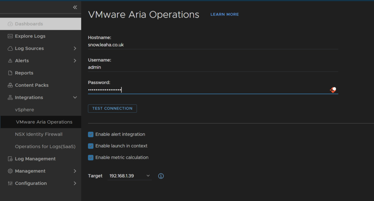Follow the LEARN MORE link
Viewport: 374px width, 201px height.
[x=225, y=15]
